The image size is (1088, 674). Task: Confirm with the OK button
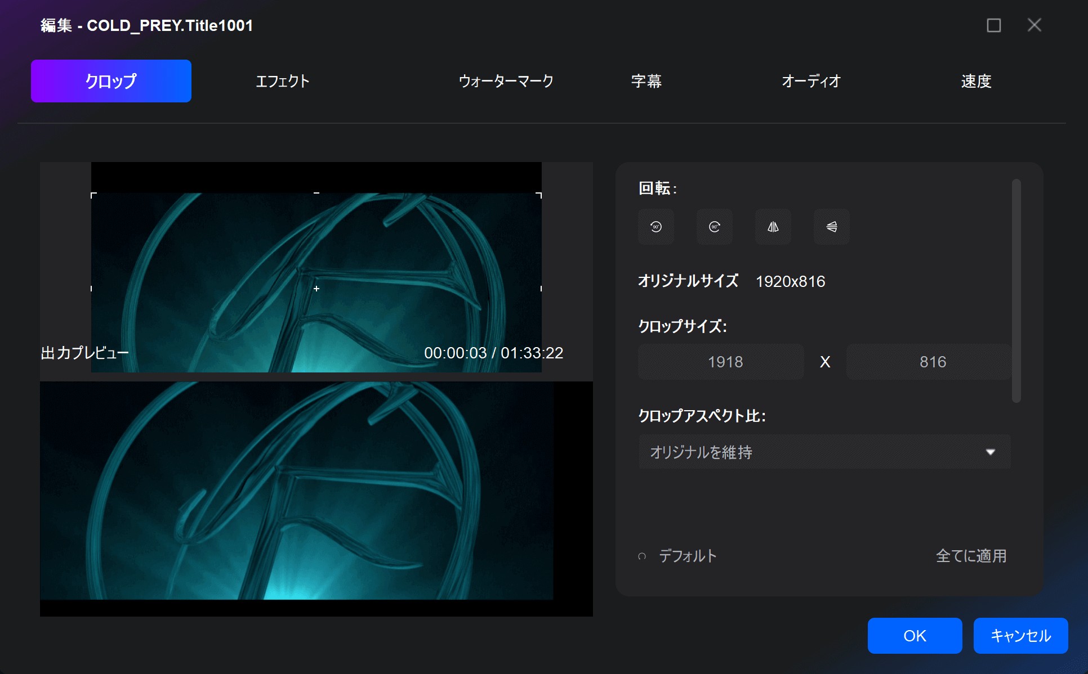915,636
